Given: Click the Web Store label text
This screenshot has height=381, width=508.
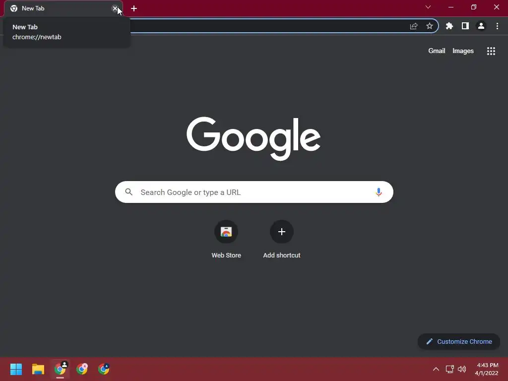Looking at the screenshot, I should (226, 255).
